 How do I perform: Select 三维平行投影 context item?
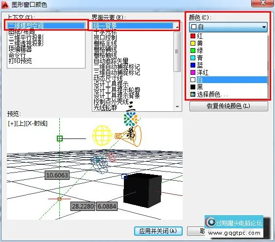[26, 37]
